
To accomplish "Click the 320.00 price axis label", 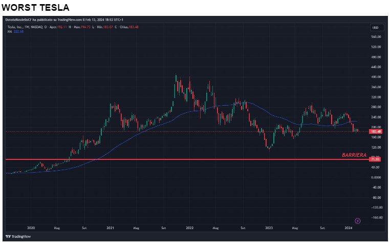I will 376,97.
